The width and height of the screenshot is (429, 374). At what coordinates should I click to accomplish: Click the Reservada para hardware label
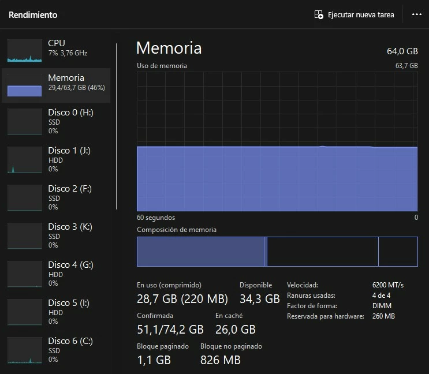pos(326,316)
